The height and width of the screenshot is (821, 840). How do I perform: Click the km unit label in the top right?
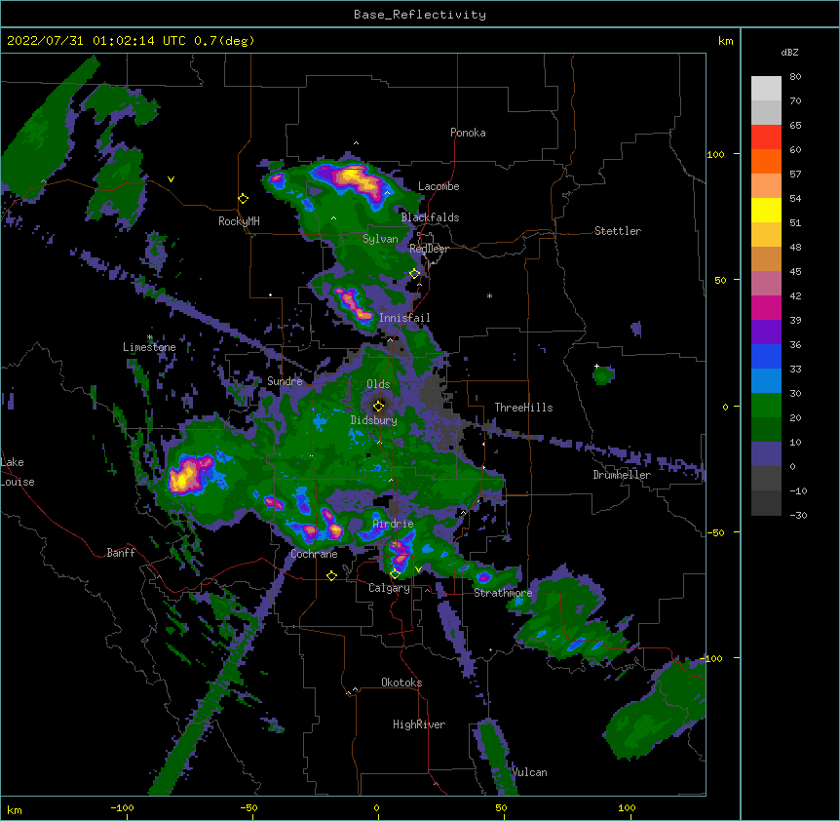click(726, 41)
